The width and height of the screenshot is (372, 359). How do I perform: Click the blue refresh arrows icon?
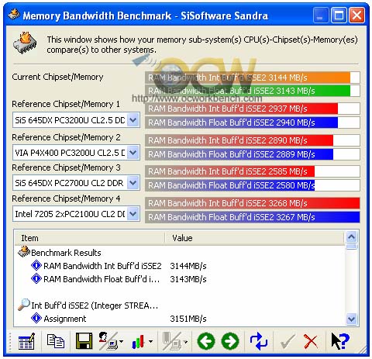click(x=258, y=341)
